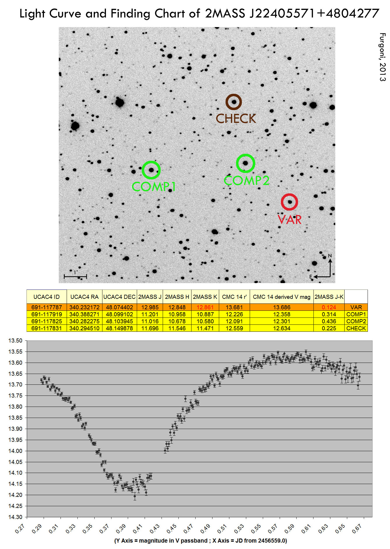Click the 1 arcminute scale bar
This screenshot has height=549, width=390.
75,275
